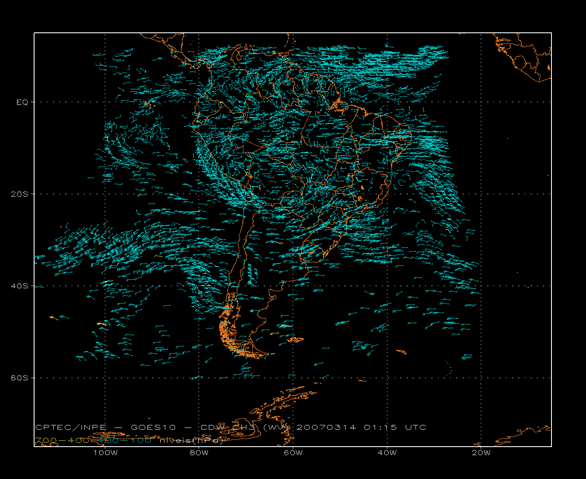Click the 20S latitude label
The height and width of the screenshot is (479, 586).
pyautogui.click(x=19, y=194)
